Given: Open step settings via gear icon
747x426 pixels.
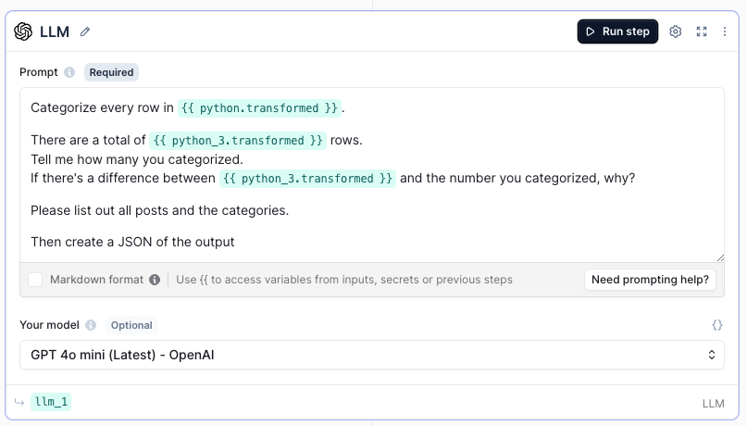Looking at the screenshot, I should 675,31.
